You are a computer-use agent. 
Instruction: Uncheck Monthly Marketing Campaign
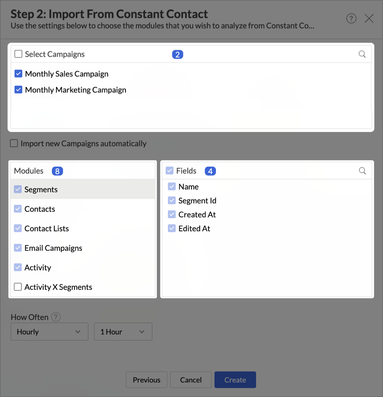click(x=18, y=90)
